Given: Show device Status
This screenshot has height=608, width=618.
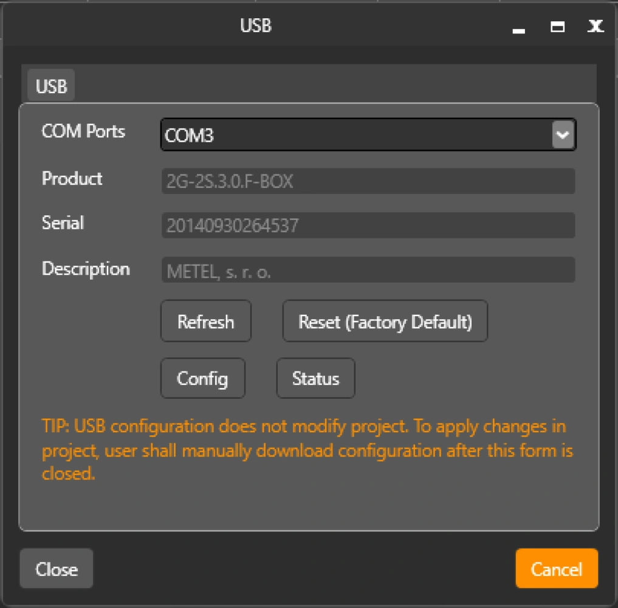Looking at the screenshot, I should click(x=315, y=379).
